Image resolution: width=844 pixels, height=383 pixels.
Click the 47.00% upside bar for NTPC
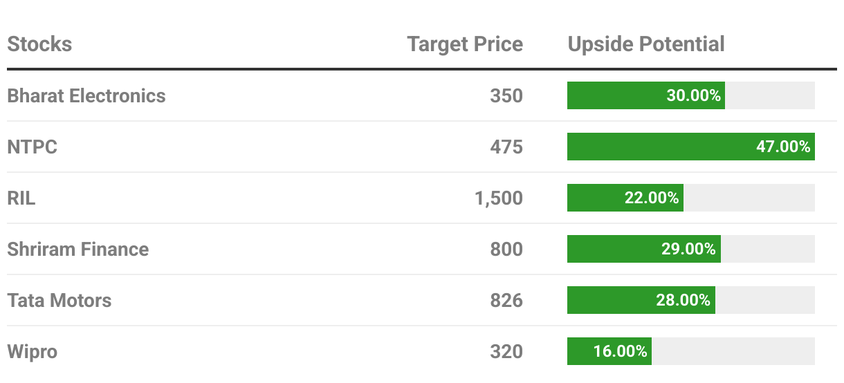coord(690,147)
